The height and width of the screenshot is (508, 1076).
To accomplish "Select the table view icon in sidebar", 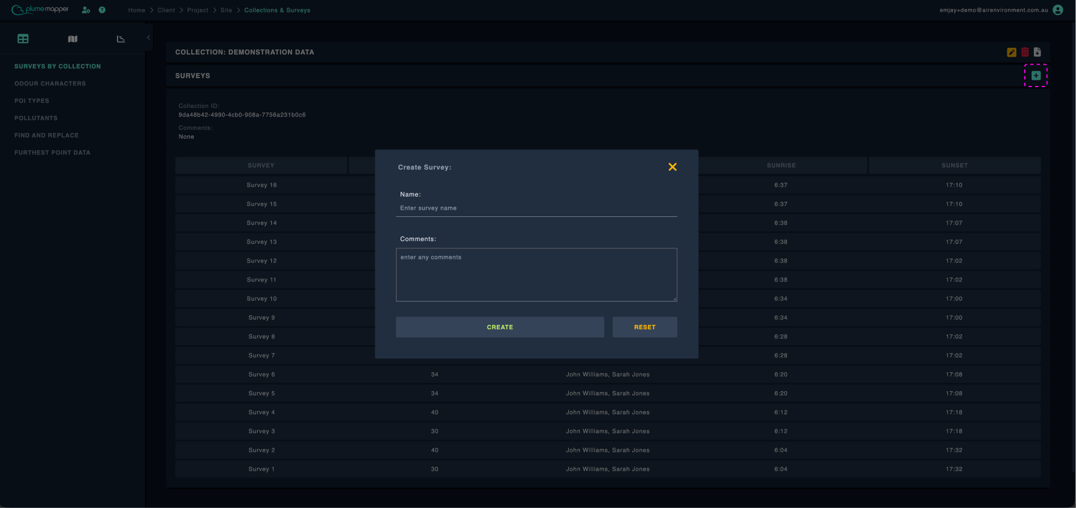I will tap(23, 39).
